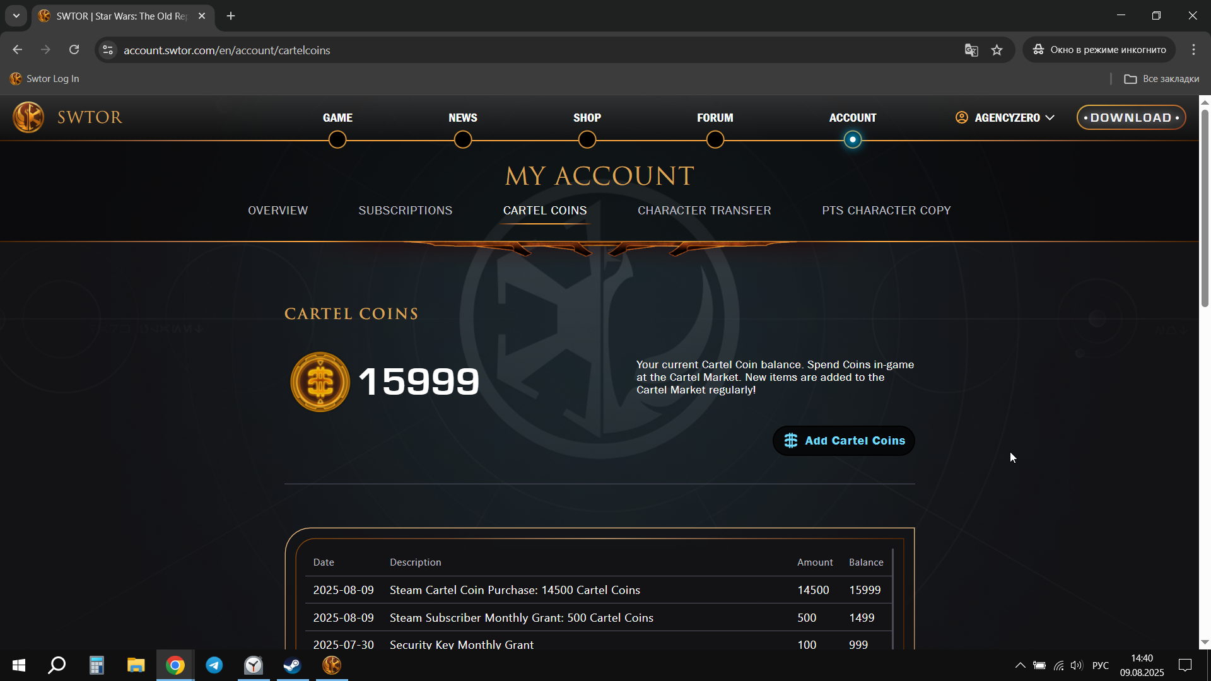Click the transaction table's inner scrollbar
This screenshot has height=681, width=1211.
coord(893,599)
